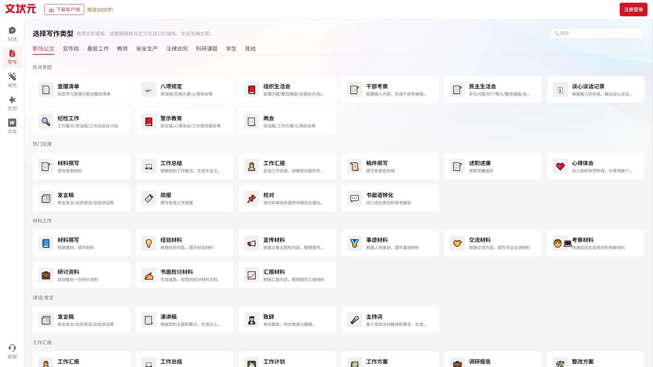Select the 写作 writing sidebar icon
This screenshot has height=367, width=653.
tap(12, 57)
